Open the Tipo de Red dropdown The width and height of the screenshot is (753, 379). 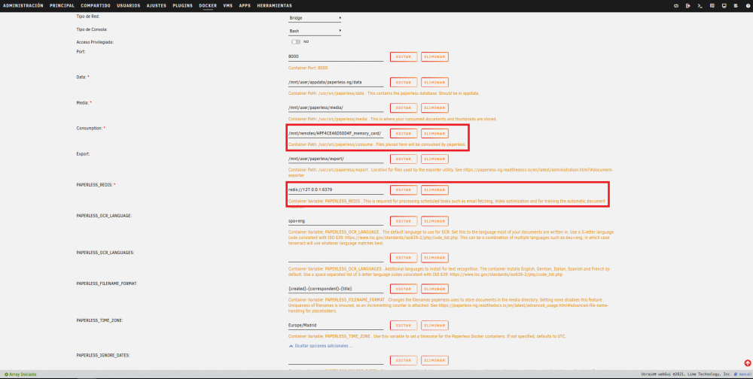[x=315, y=18]
